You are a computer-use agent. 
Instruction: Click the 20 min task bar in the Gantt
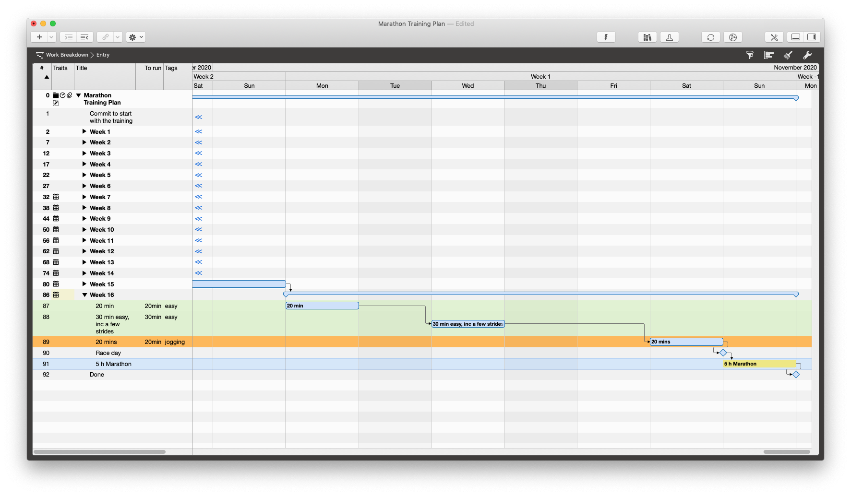pyautogui.click(x=322, y=306)
